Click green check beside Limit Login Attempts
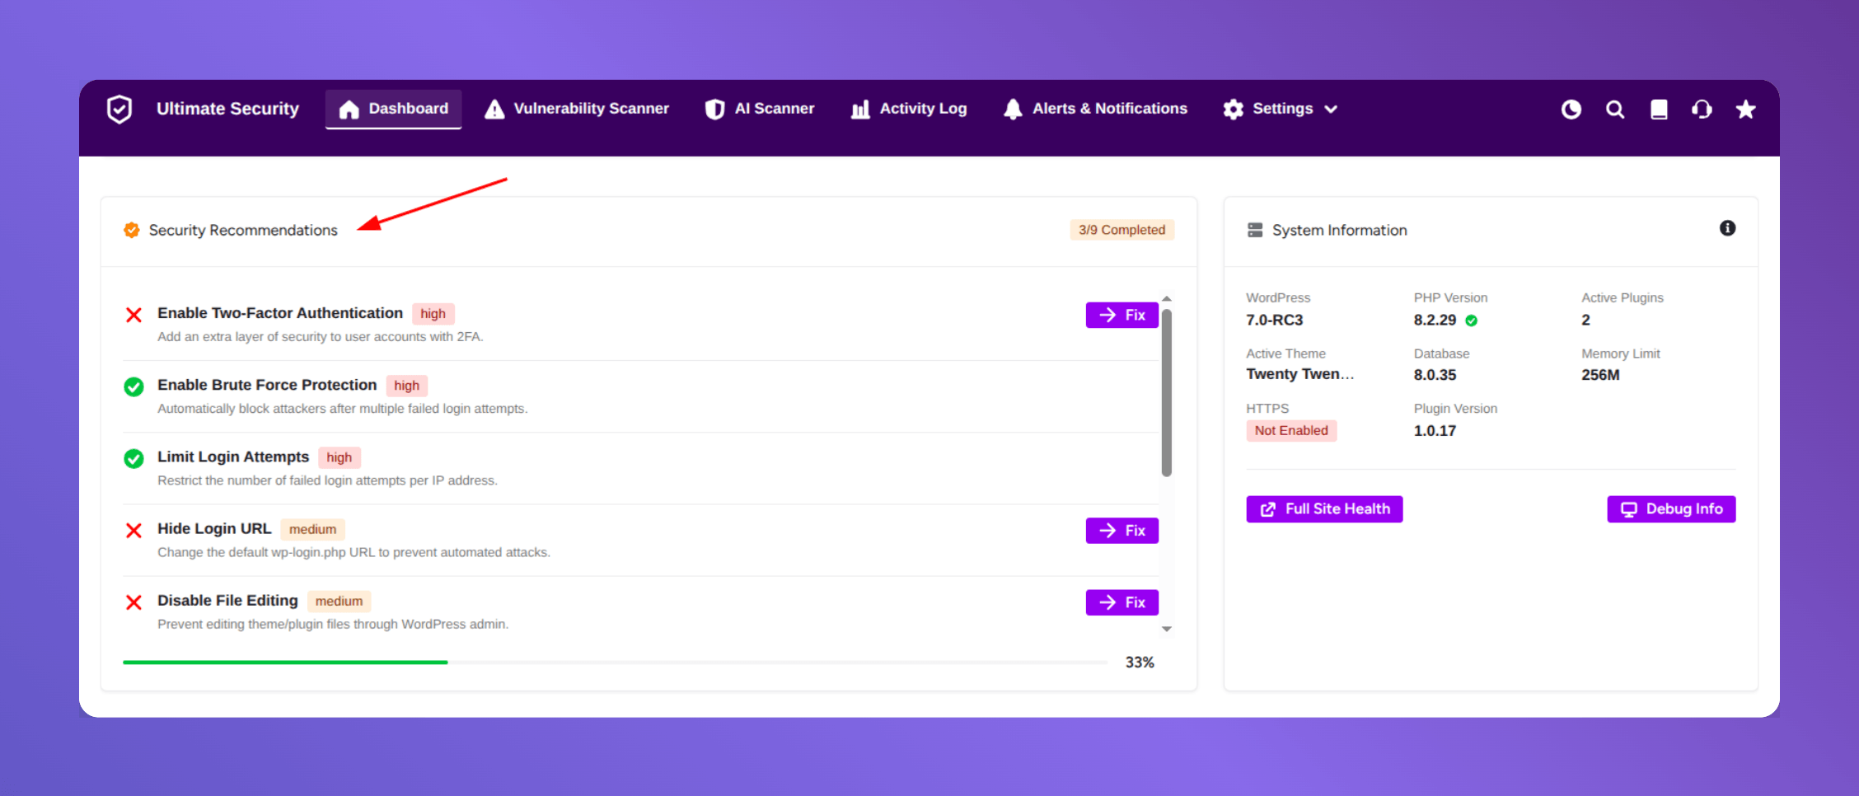Image resolution: width=1859 pixels, height=796 pixels. [133, 458]
